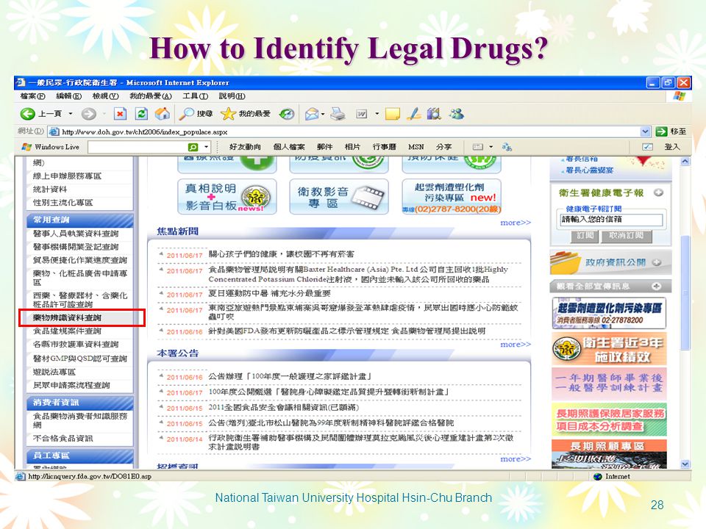Screen dimensions: 706x529
Task: Click Windows Live logo icon
Action: pyautogui.click(x=26, y=147)
